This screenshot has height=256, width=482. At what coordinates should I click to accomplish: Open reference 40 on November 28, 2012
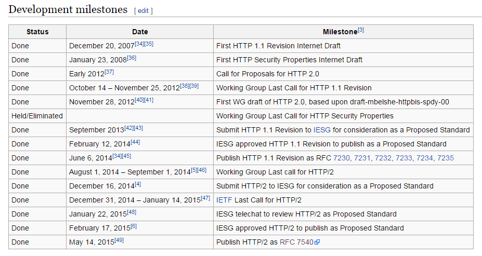[139, 100]
